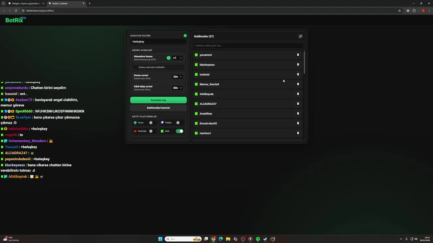Click the participants list scrollbar

[304, 62]
